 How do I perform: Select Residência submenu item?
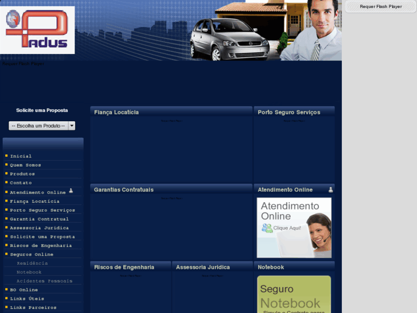click(32, 263)
